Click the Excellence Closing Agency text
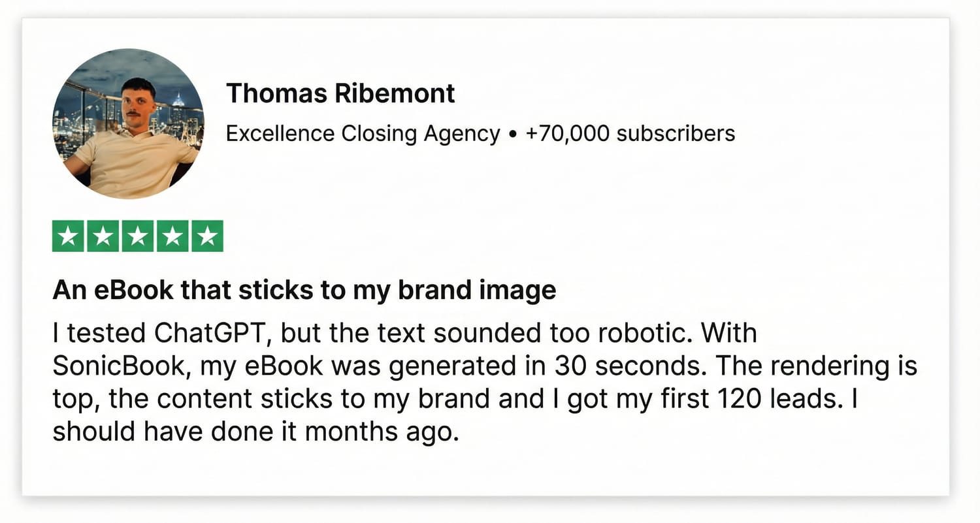980x523 pixels. 363,134
